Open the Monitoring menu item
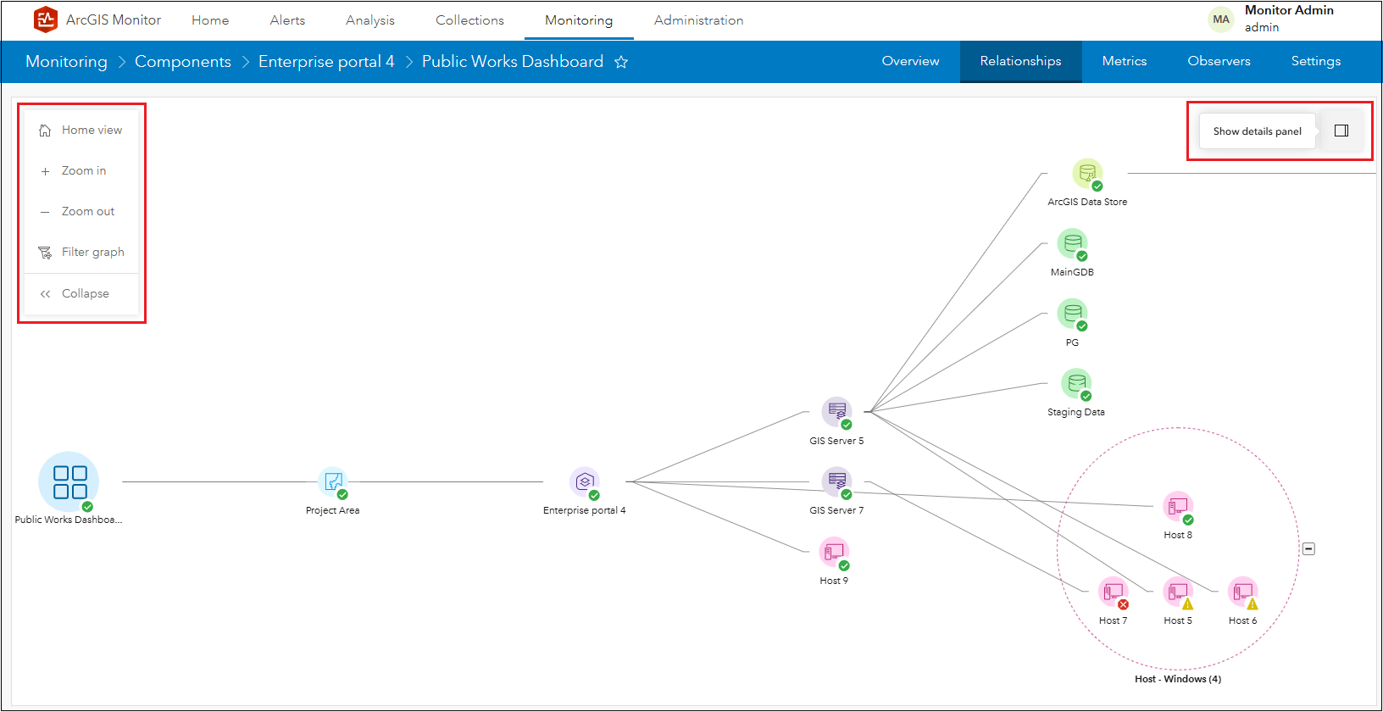 pyautogui.click(x=579, y=20)
